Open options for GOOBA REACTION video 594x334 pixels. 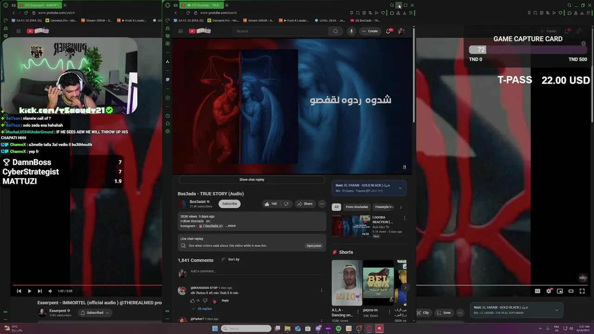coord(404,218)
